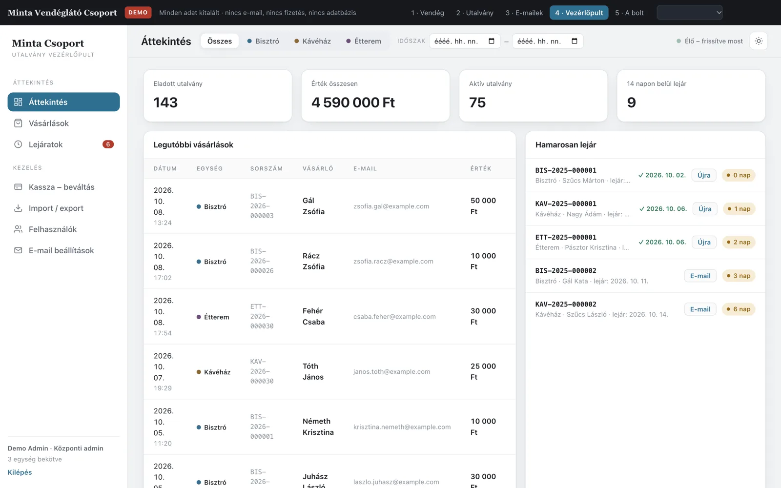
Task: Click the start date input field
Action: pyautogui.click(x=465, y=41)
